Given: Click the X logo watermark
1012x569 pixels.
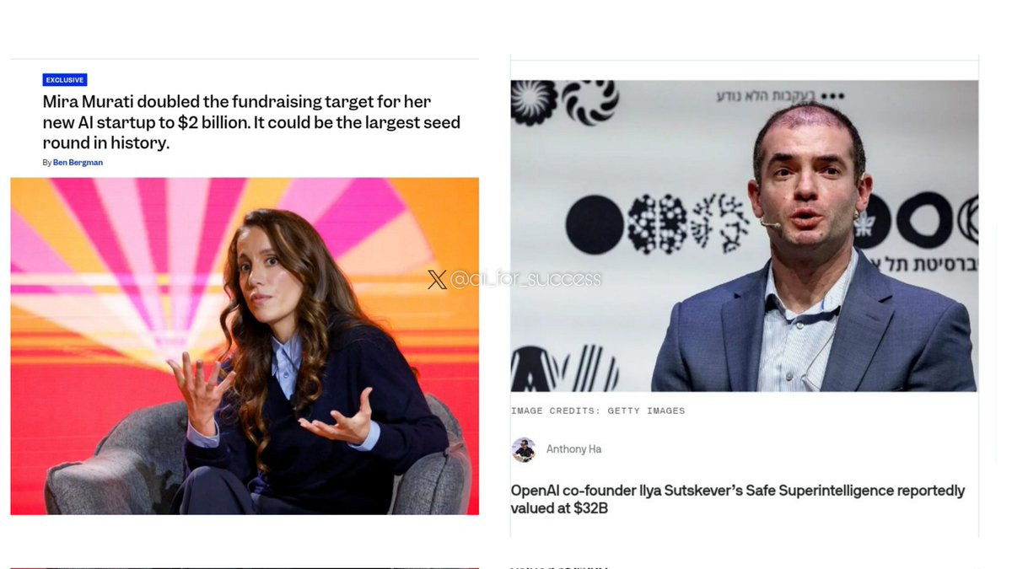Looking at the screenshot, I should pyautogui.click(x=437, y=280).
